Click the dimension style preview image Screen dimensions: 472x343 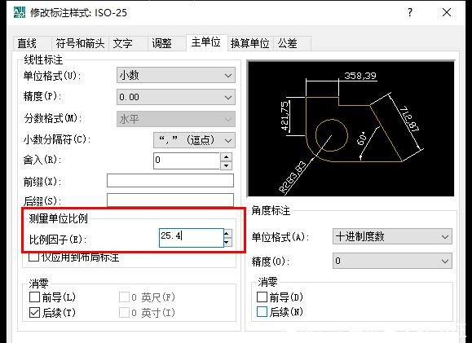point(351,129)
